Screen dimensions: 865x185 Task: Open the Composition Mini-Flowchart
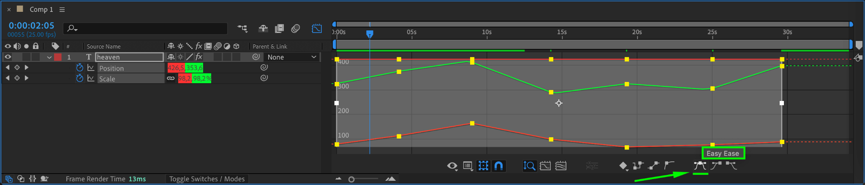point(242,28)
